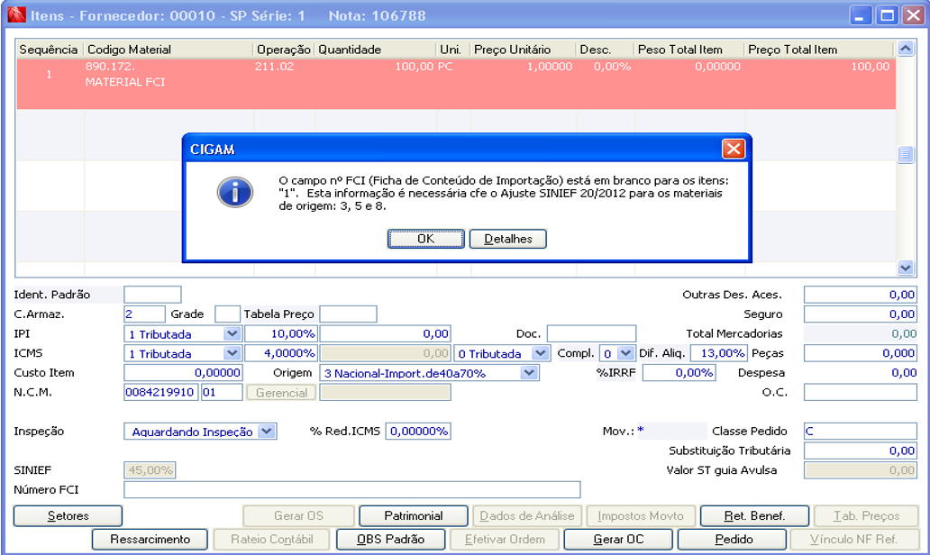Click the N.C.M. code field 0084219910

pyautogui.click(x=160, y=393)
